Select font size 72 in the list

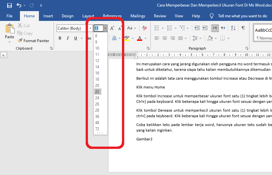97,129
